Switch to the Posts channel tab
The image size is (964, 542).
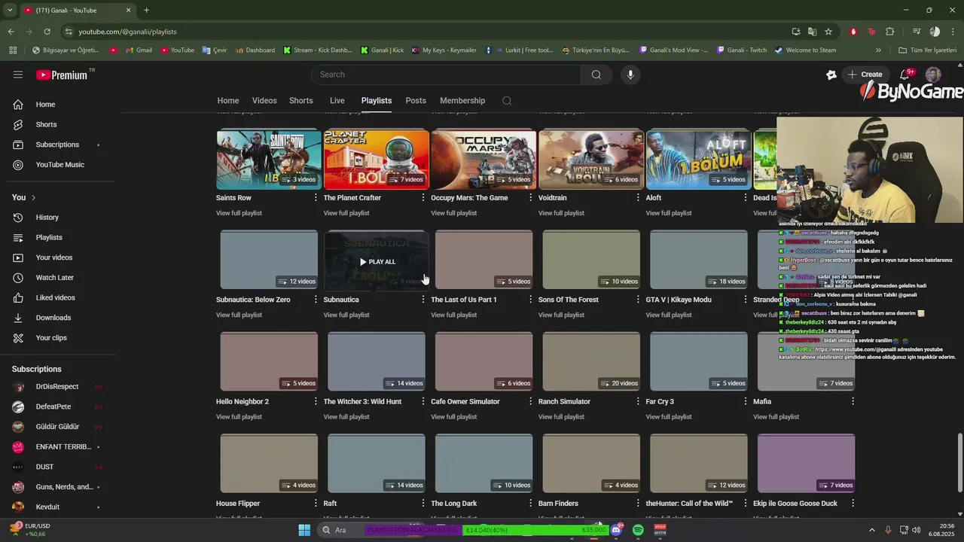(416, 101)
